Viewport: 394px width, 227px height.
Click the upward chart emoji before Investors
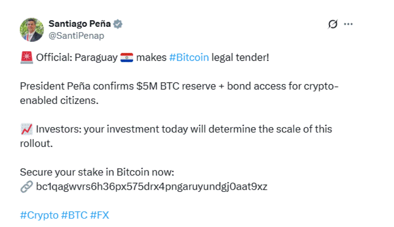(26, 129)
